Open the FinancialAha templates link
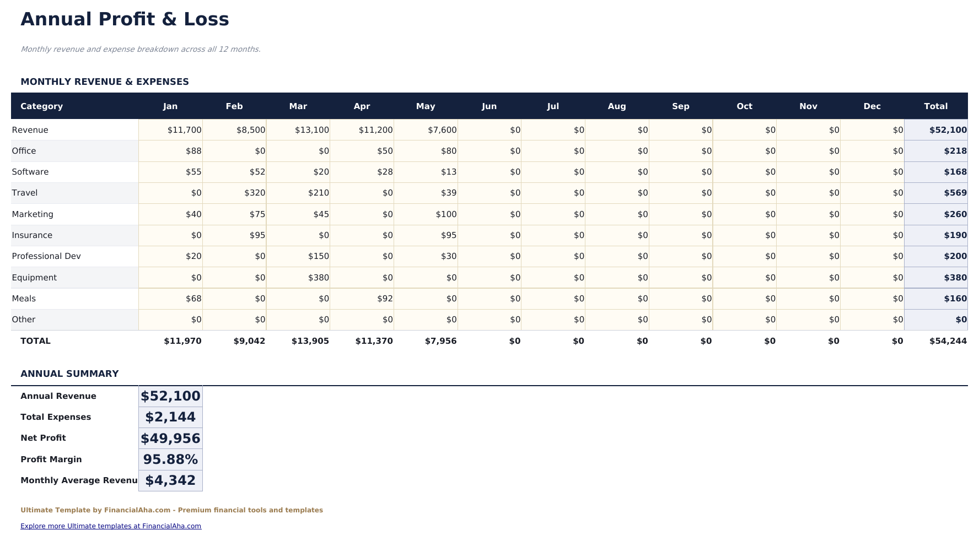This screenshot has width=979, height=541. click(x=110, y=526)
